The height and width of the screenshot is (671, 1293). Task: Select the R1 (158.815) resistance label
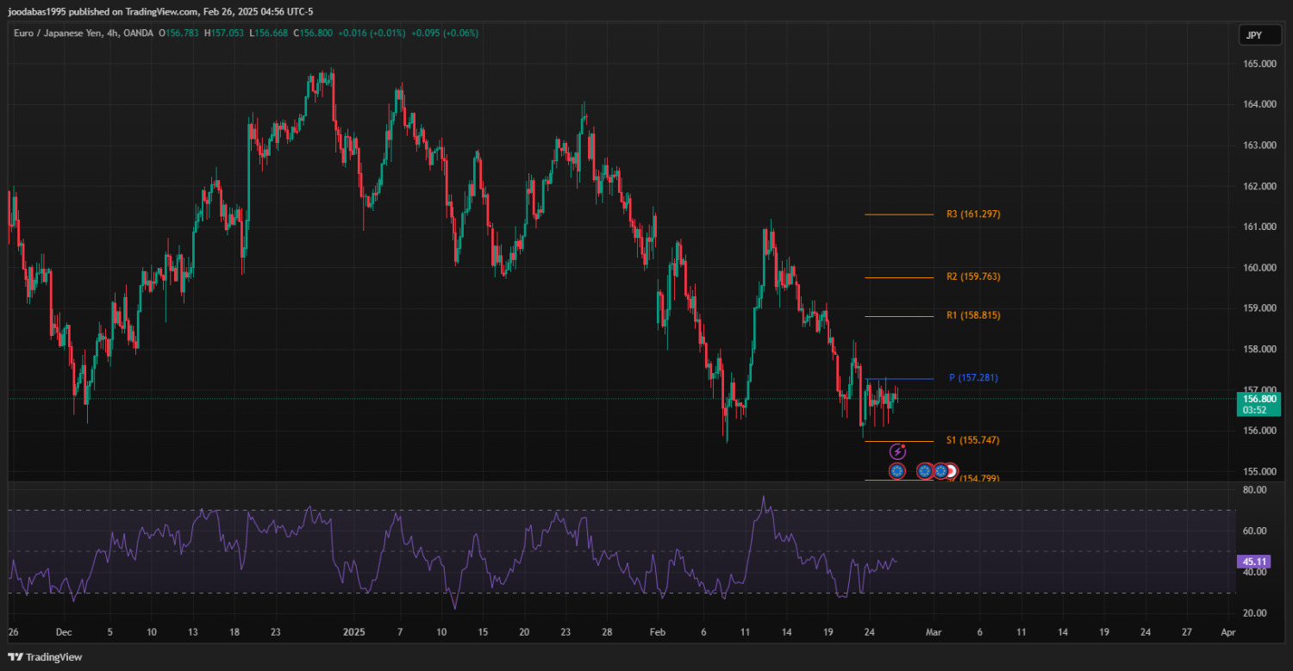[x=973, y=316]
